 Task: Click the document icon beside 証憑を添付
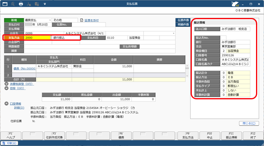coord(82,20)
